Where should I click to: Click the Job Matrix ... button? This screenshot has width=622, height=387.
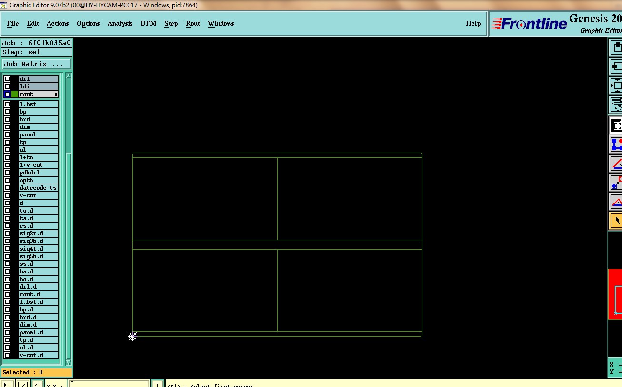(37, 64)
